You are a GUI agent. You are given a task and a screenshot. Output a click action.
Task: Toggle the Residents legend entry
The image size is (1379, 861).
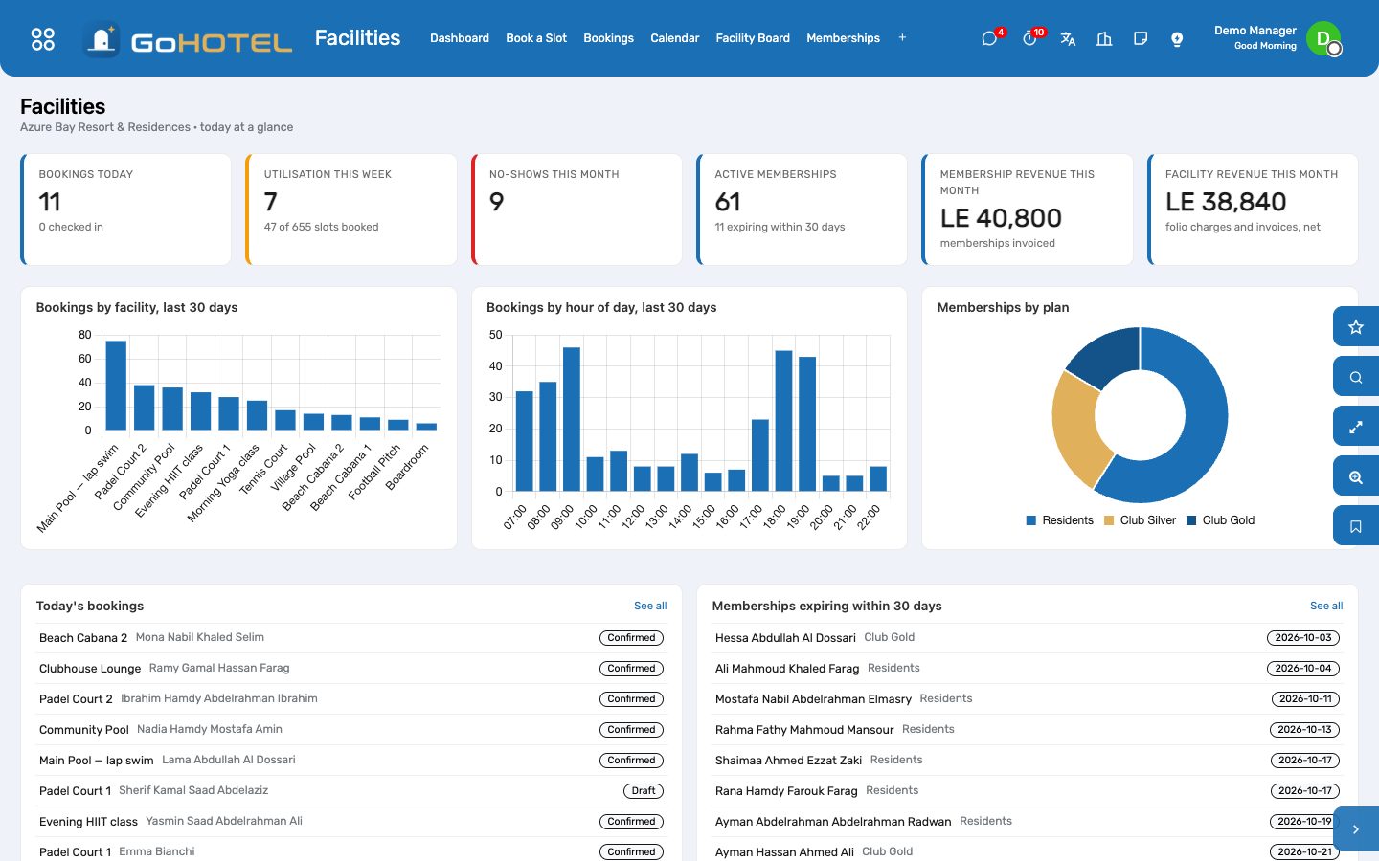tap(1059, 520)
